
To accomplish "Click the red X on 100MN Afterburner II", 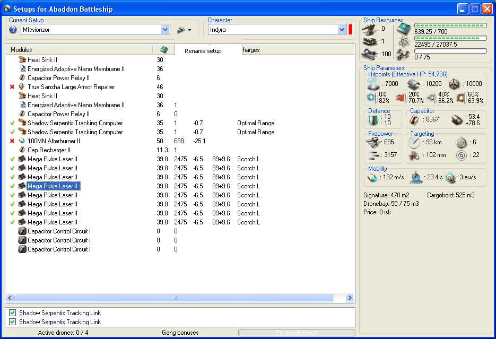I will point(12,141).
